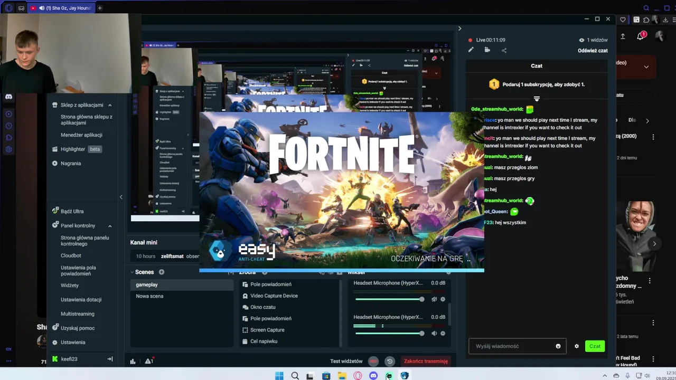Add a new scene with plus icon

(162, 272)
